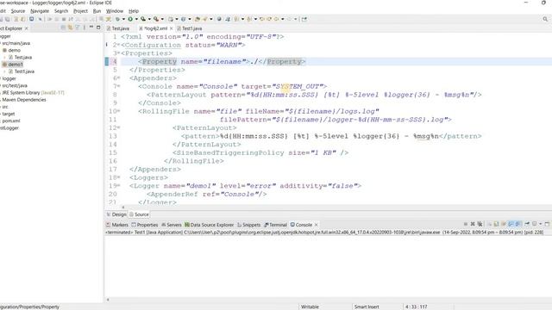Open the Source menu
The width and height of the screenshot is (552, 310).
[x=18, y=11]
